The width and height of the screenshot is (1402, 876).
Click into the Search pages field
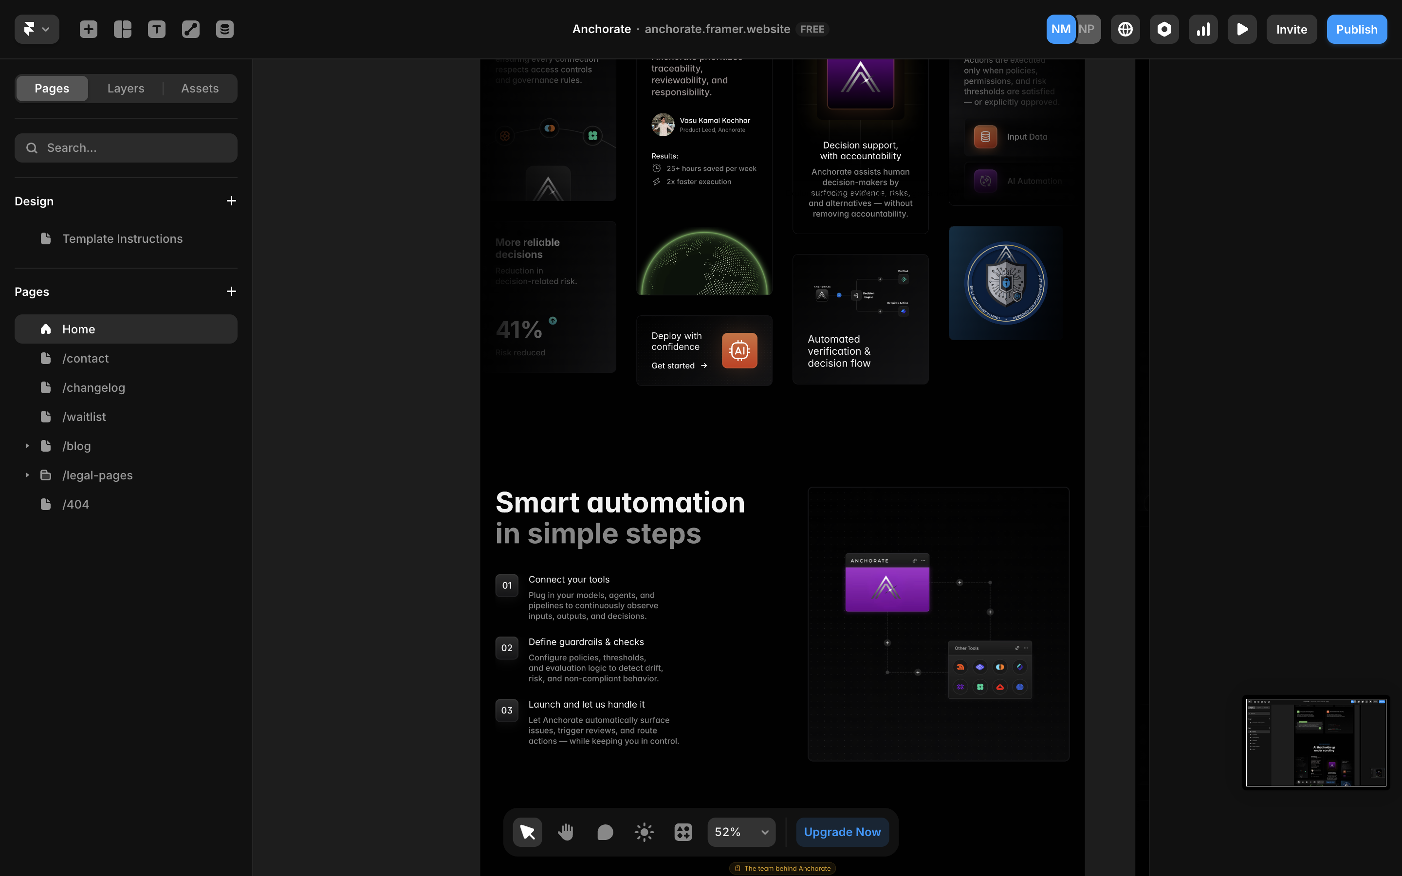click(x=126, y=148)
